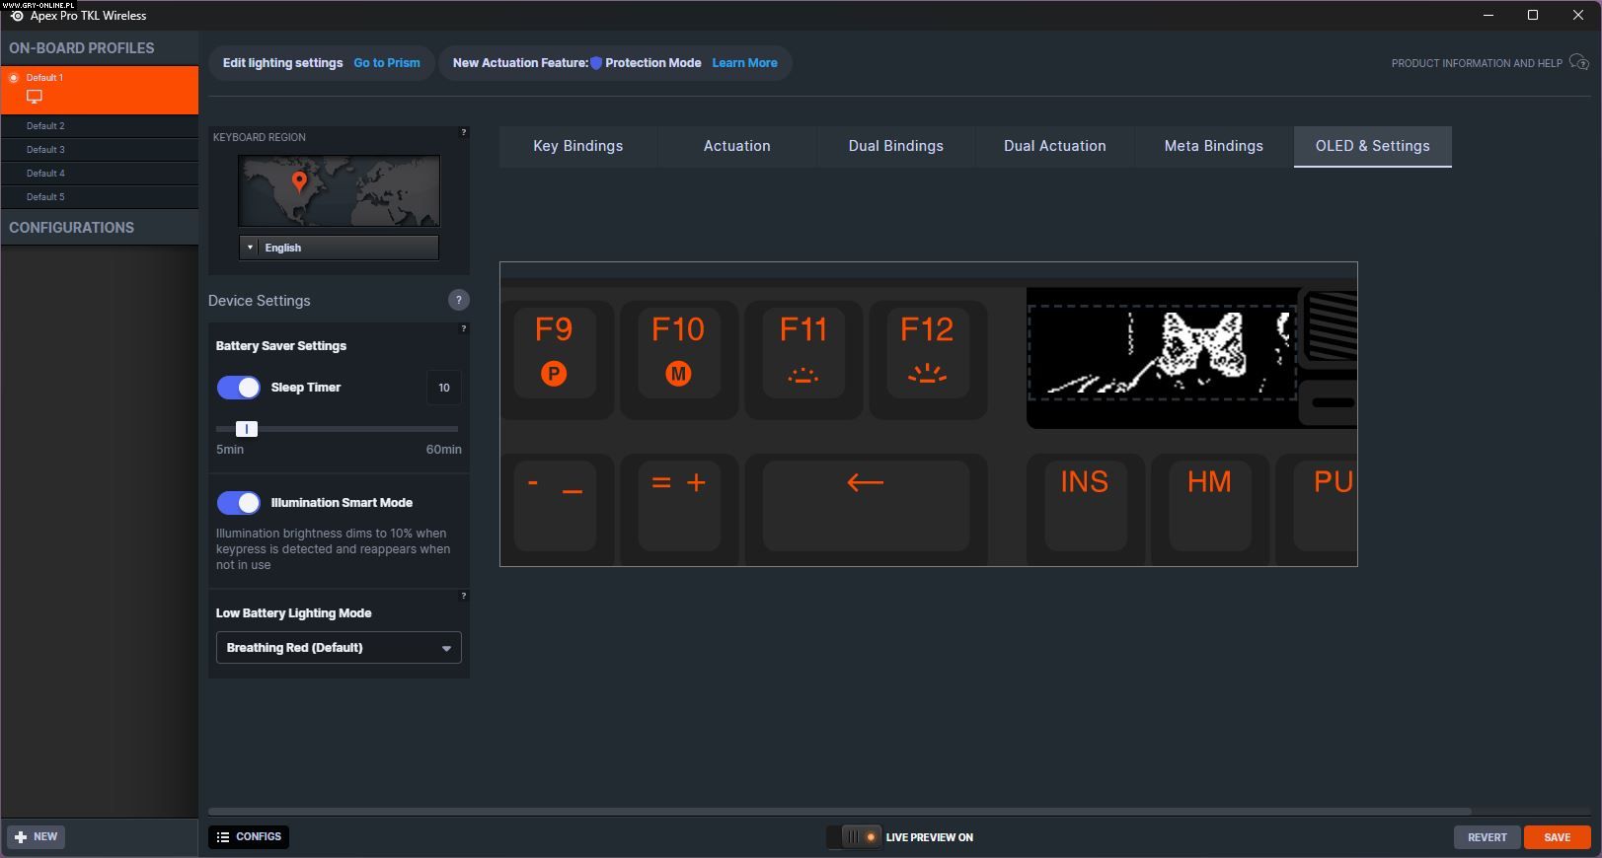Click the Sleep Timer slider handle
This screenshot has width=1602, height=858.
tap(247, 429)
